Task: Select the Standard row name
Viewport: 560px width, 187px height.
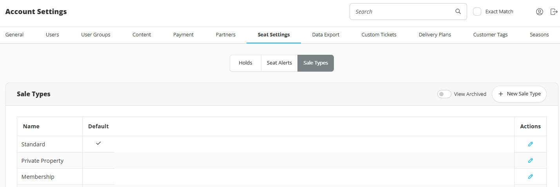Action: (33, 144)
